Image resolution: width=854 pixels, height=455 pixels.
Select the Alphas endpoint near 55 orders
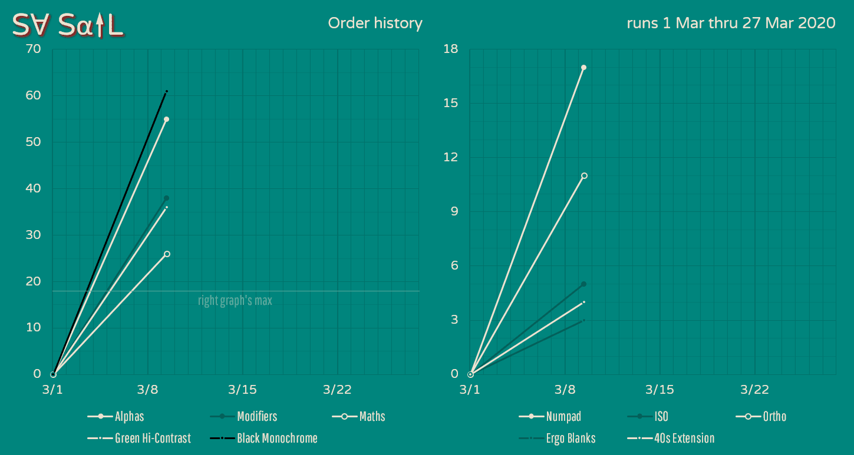click(x=167, y=119)
